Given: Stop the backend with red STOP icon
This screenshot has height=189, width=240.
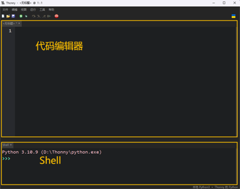Looking at the screenshot, I should (56, 16).
